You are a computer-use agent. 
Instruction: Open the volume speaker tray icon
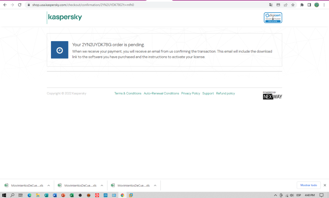[291, 195]
